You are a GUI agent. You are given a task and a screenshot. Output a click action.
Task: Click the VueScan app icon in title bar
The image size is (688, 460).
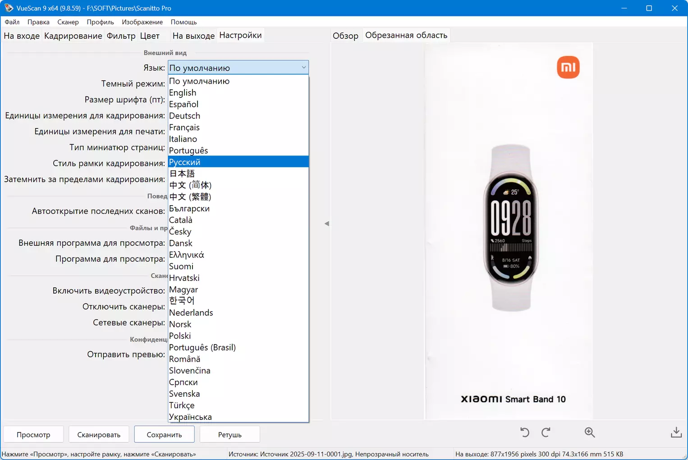tap(9, 8)
